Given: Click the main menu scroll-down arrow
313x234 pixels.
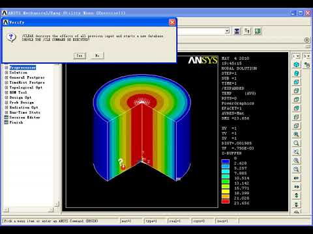Looking at the screenshot, I should point(57,204).
